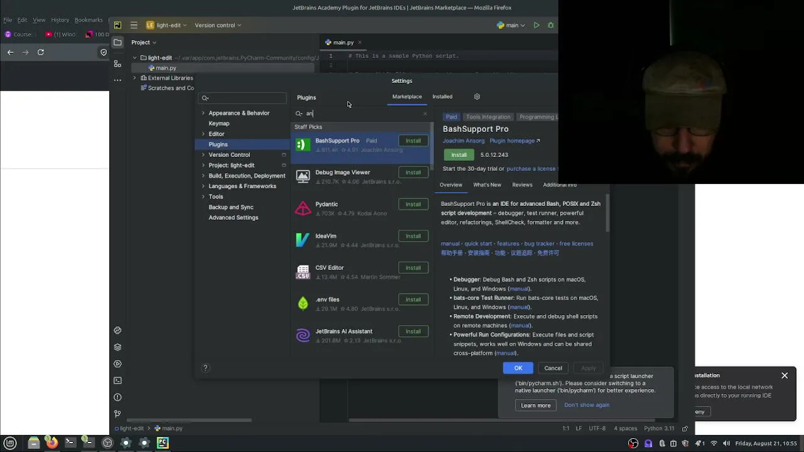Screen dimensions: 804x452
Task: Expand External Libraries in project tree
Action: click(134, 78)
